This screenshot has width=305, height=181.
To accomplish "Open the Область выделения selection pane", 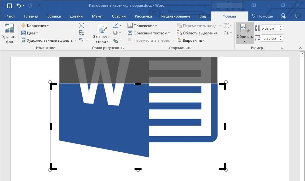I will click(197, 33).
